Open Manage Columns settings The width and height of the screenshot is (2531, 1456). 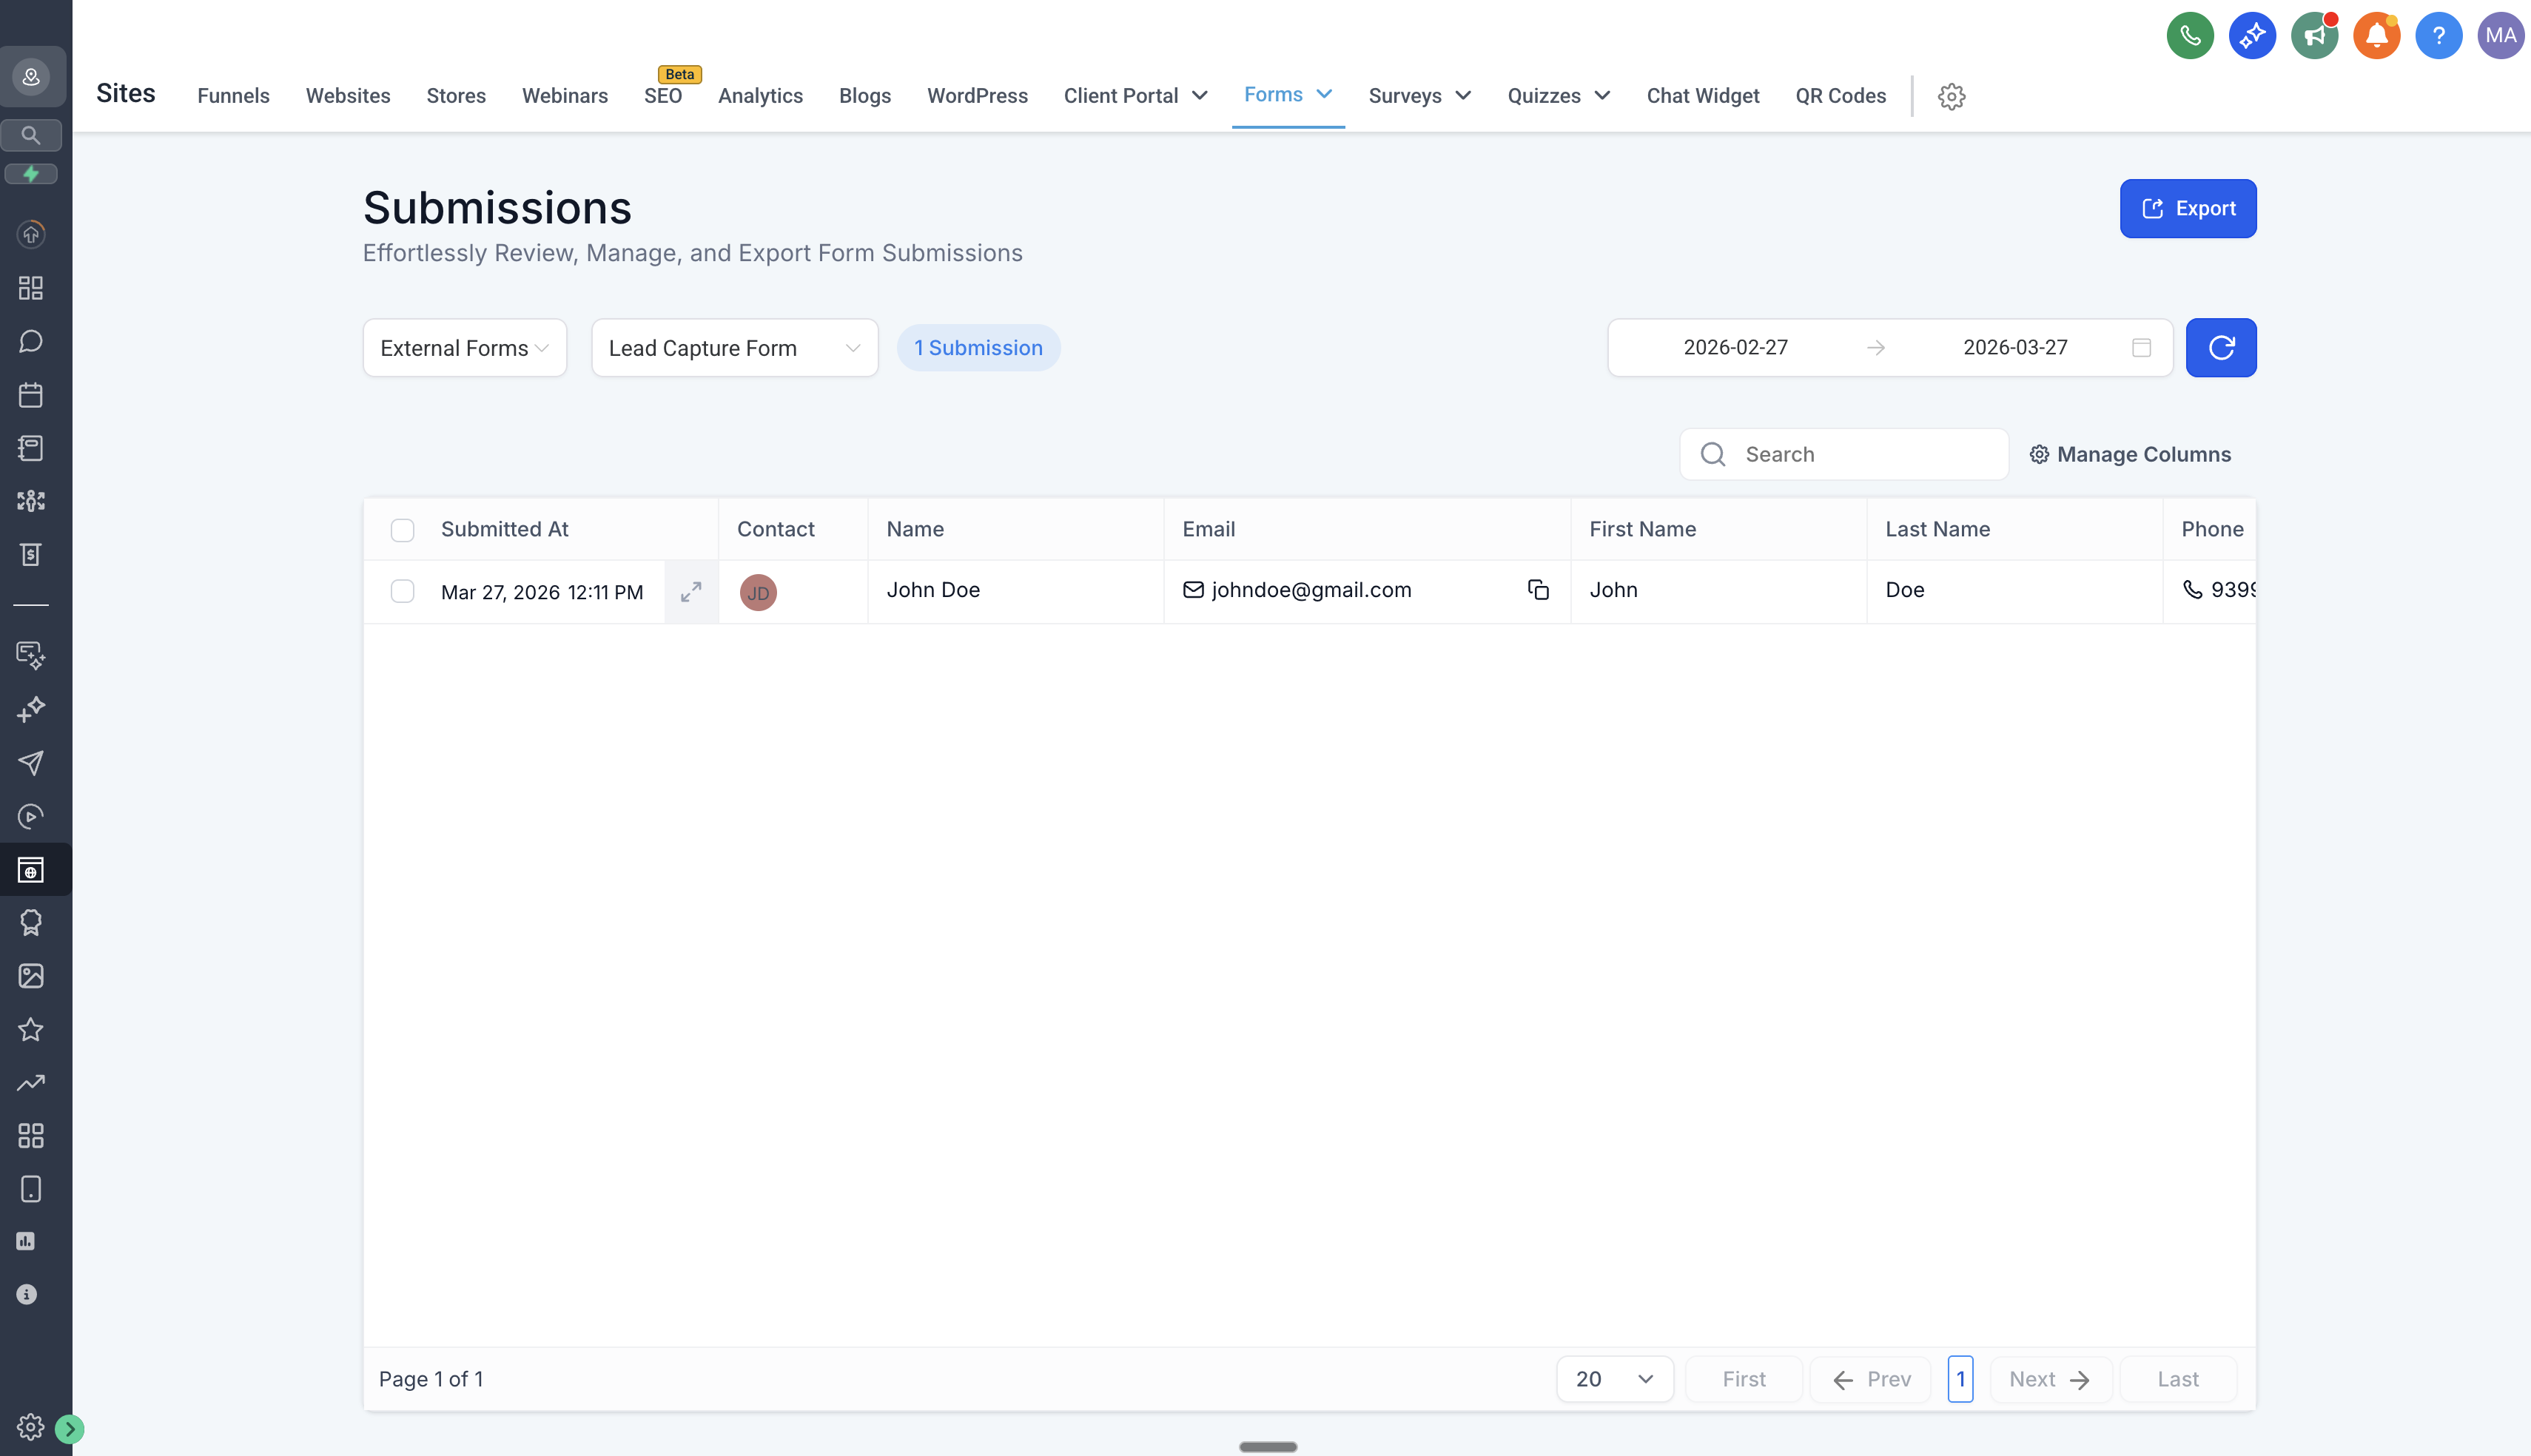pos(2130,454)
